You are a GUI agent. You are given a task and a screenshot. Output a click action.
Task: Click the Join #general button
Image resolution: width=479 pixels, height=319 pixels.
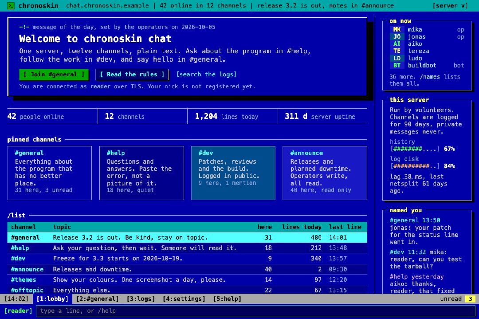pos(54,75)
